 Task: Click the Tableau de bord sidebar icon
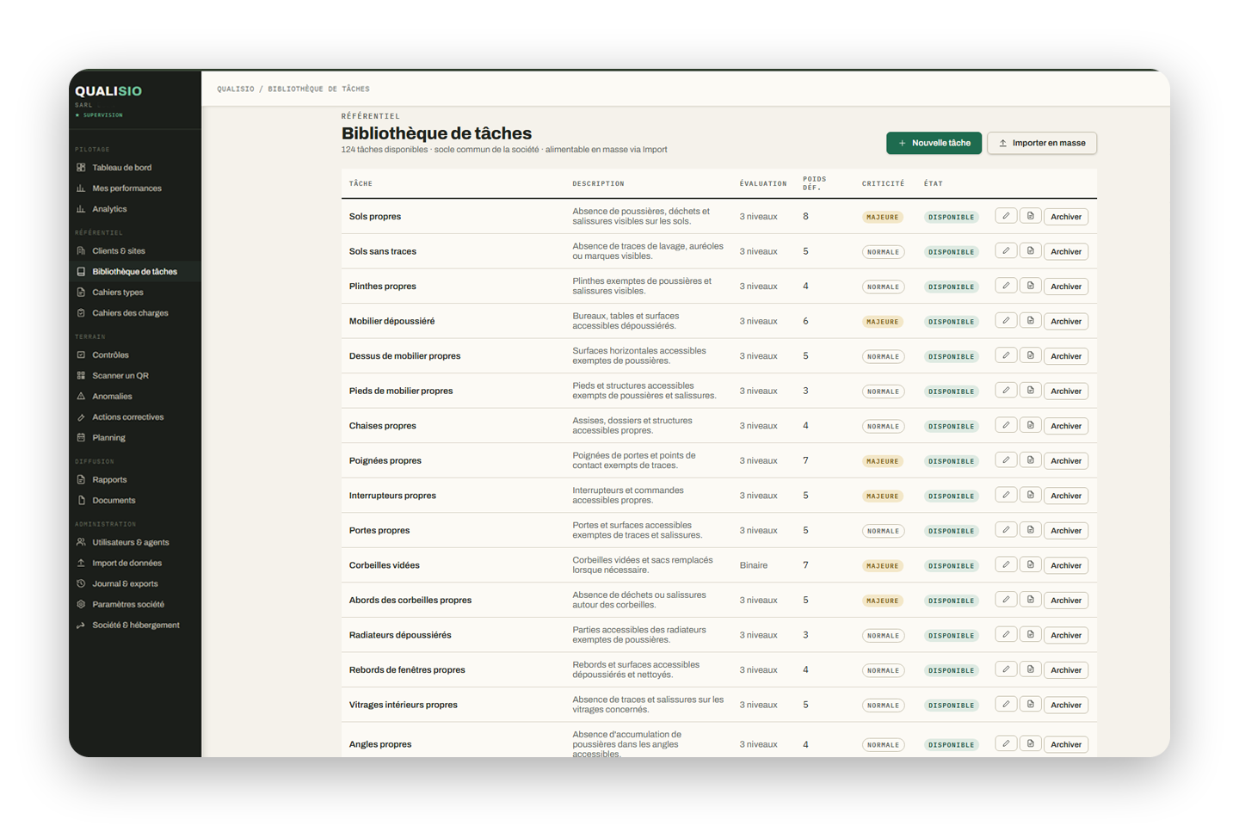pyautogui.click(x=81, y=168)
